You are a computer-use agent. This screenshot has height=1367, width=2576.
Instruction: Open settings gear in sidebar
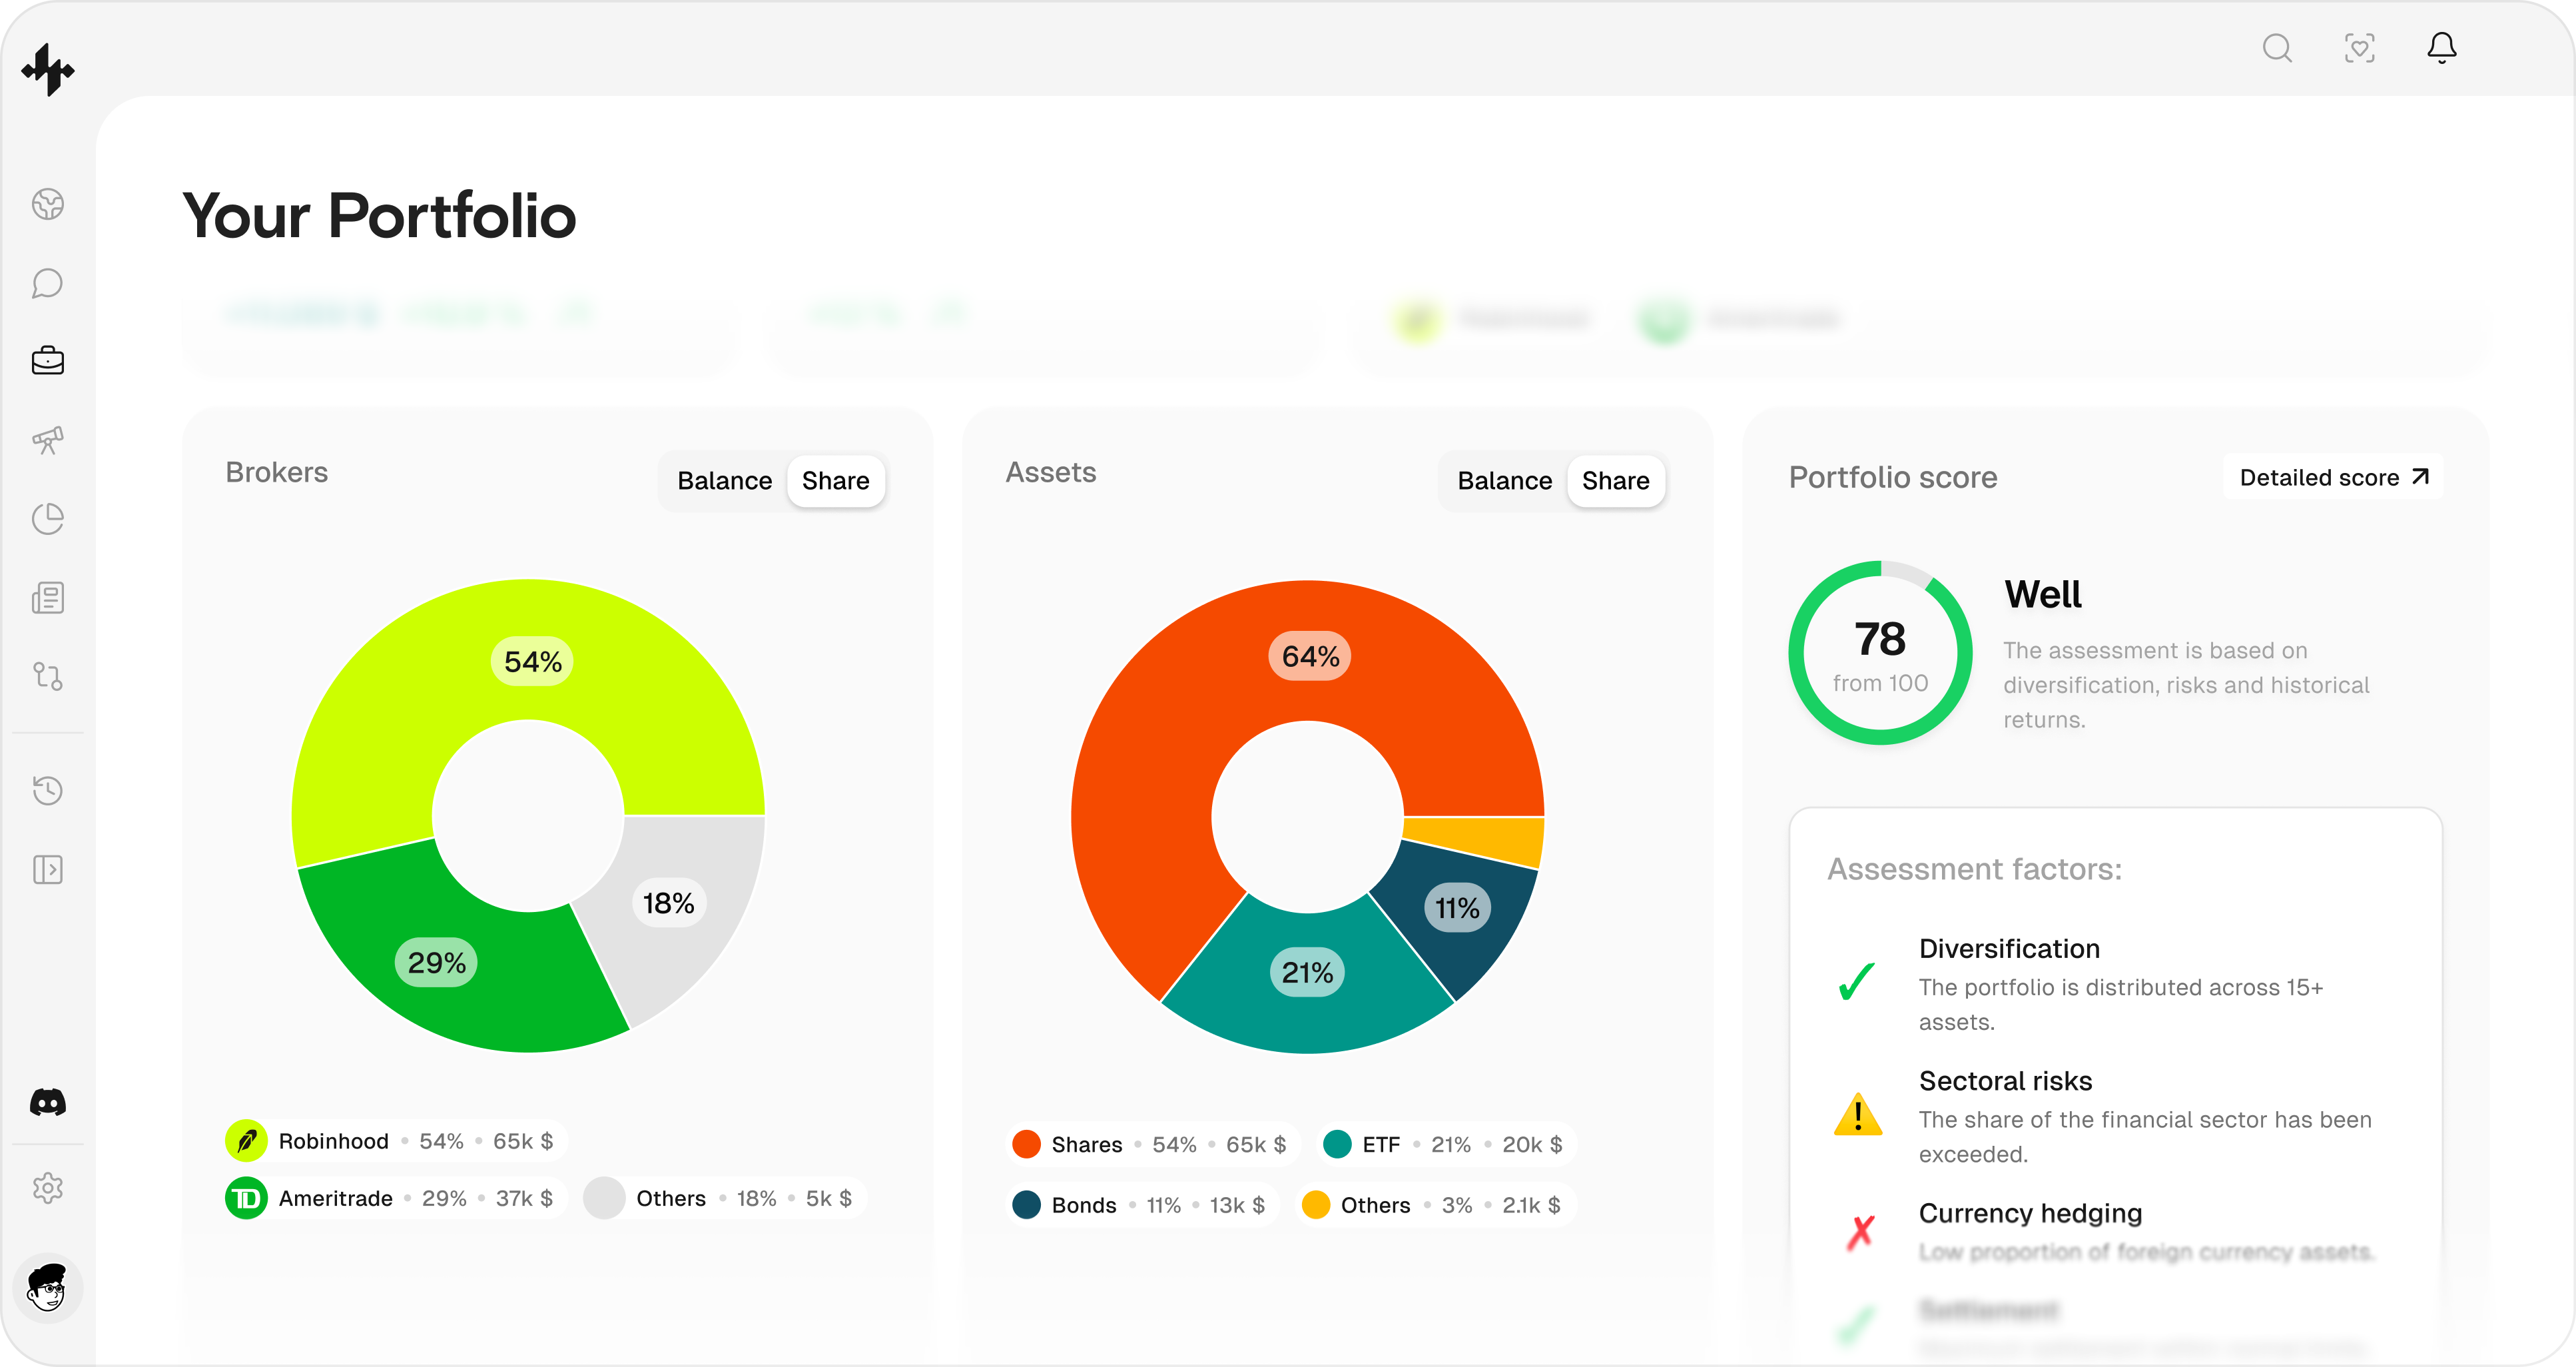click(48, 1188)
